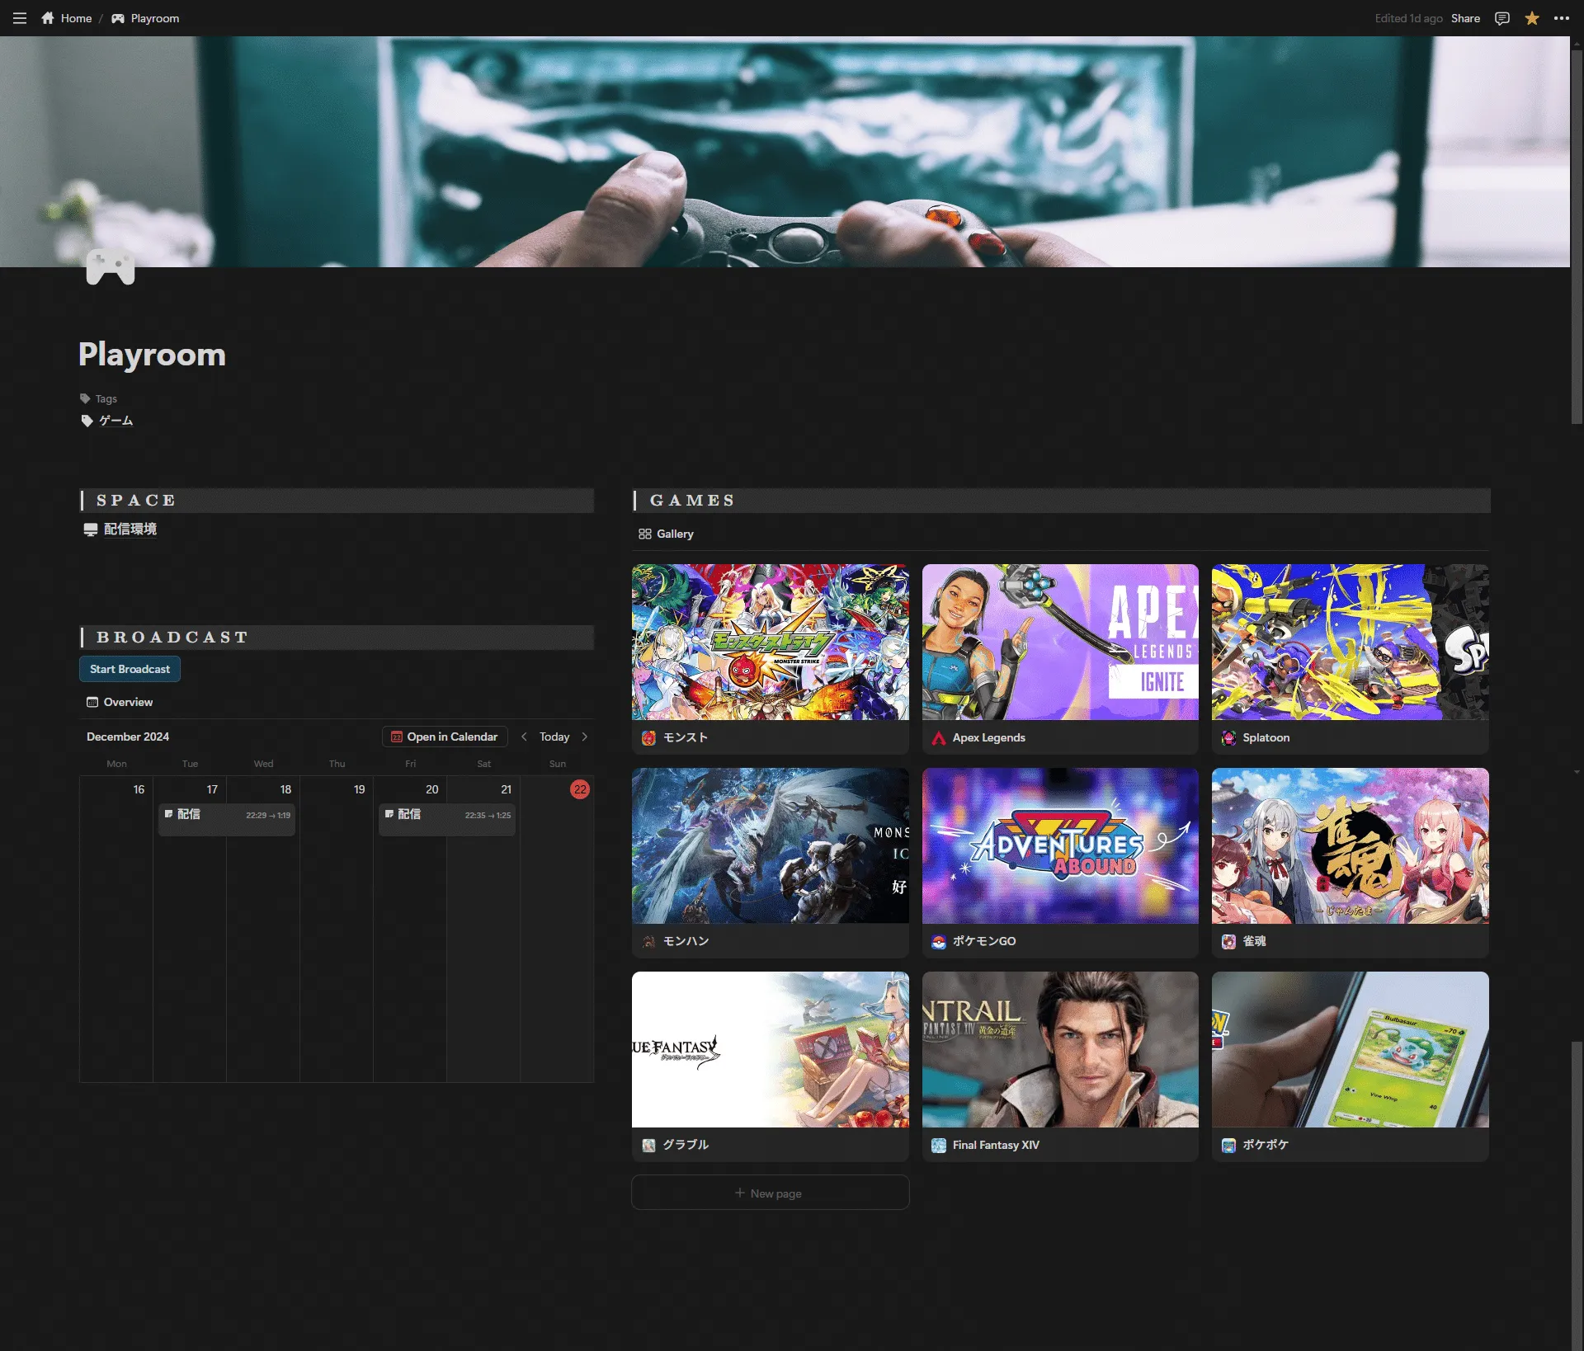The width and height of the screenshot is (1584, 1351).
Task: Open the 配信 event on December 17
Action: [x=227, y=819]
